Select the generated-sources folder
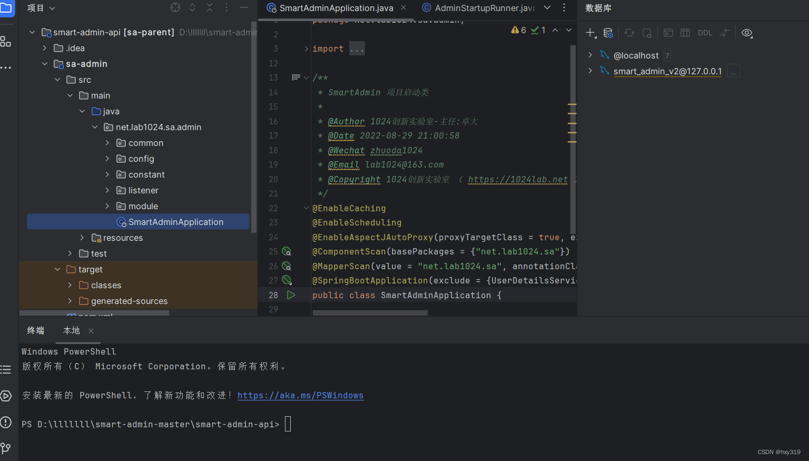The height and width of the screenshot is (461, 809). [129, 301]
